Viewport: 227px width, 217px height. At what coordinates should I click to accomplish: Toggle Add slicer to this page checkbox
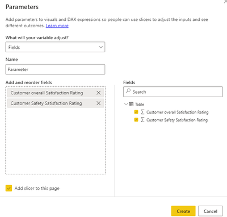click(x=9, y=188)
